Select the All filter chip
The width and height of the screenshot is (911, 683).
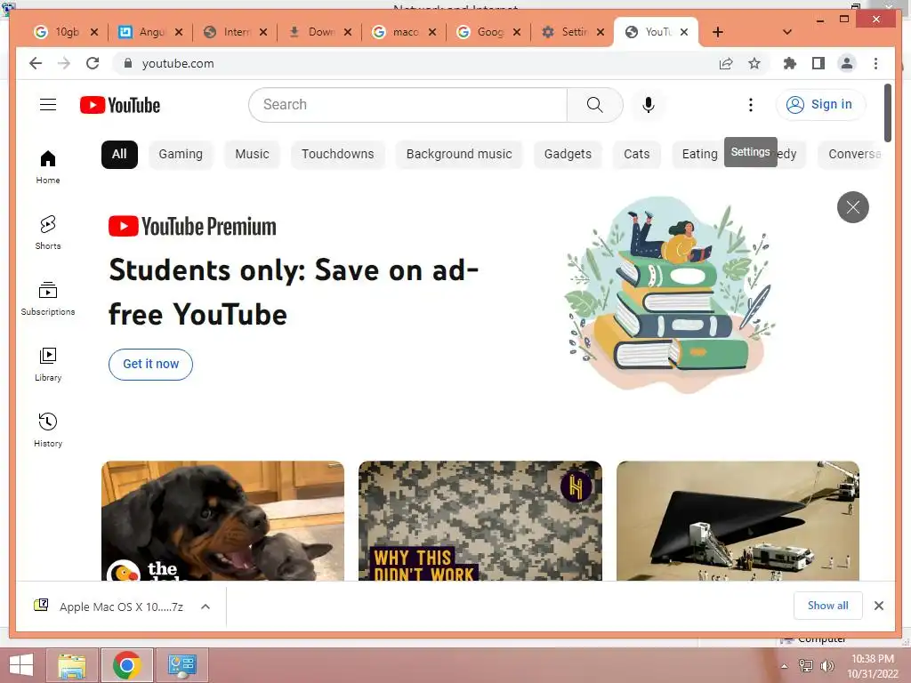pyautogui.click(x=119, y=155)
